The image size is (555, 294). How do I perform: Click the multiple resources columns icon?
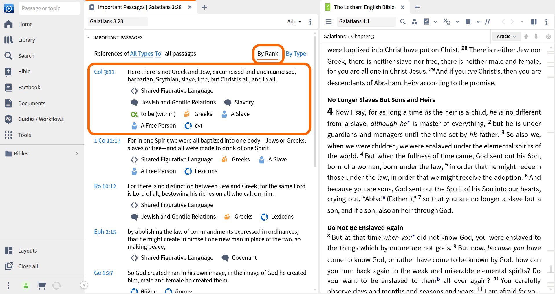pyautogui.click(x=468, y=21)
